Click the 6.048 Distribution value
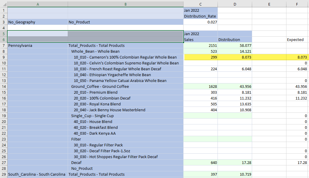This screenshot has height=178, width=309. pyautogui.click(x=235, y=69)
